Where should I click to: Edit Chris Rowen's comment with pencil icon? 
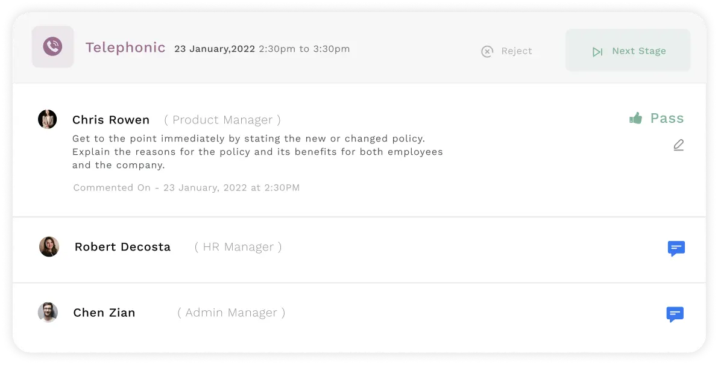pyautogui.click(x=678, y=145)
